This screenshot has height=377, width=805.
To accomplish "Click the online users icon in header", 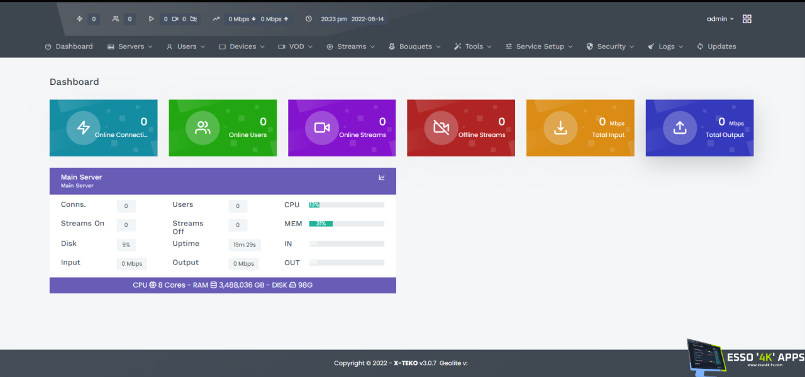I will tap(116, 19).
